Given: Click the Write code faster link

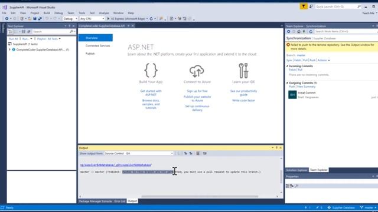Looking at the screenshot, I should click(x=243, y=101).
